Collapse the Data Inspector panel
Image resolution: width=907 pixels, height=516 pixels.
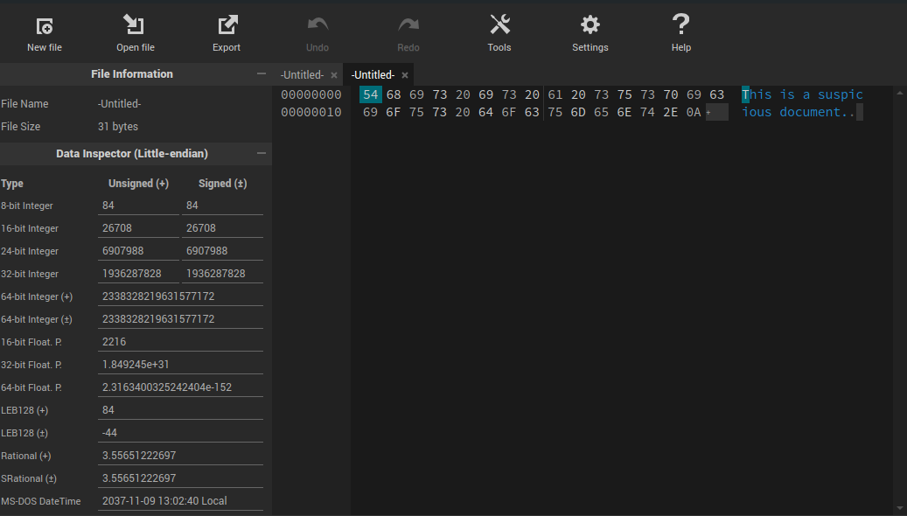(x=260, y=153)
